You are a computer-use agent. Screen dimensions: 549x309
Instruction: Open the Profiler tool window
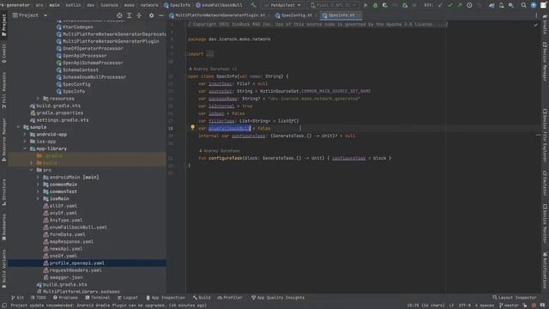pos(230,298)
